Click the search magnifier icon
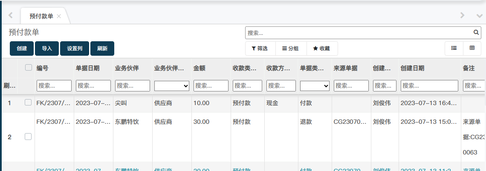486x171 pixels. pos(476,33)
